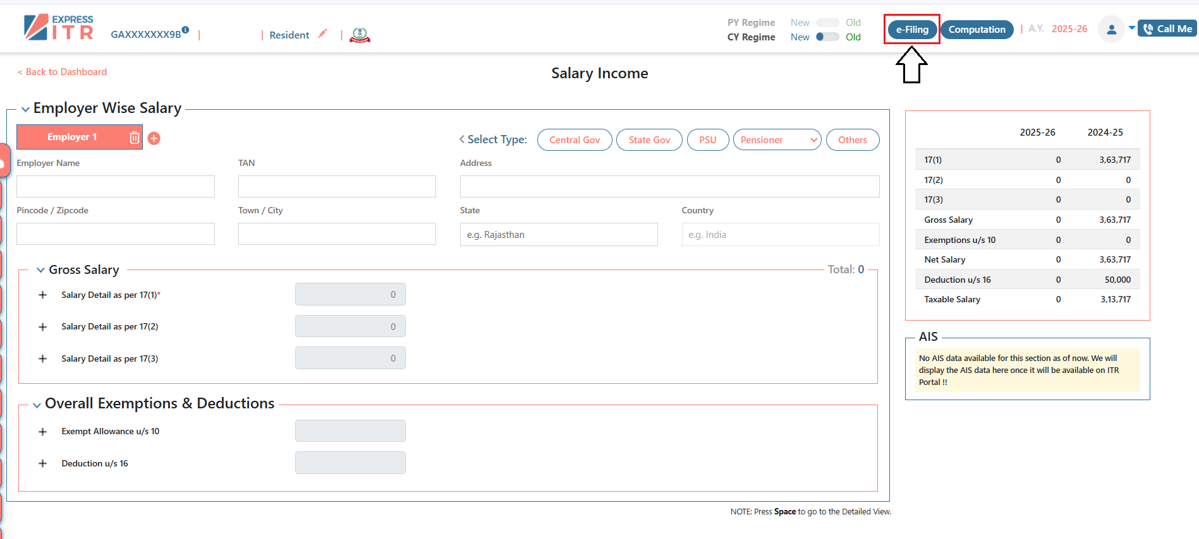Open the Pensioner dropdown
Viewport: 1199px width, 539px height.
click(x=777, y=140)
